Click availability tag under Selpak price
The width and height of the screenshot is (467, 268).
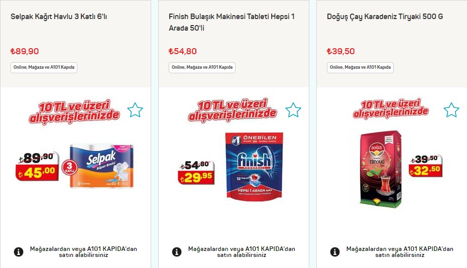point(44,68)
